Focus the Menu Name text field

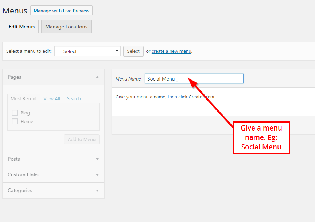coord(194,78)
